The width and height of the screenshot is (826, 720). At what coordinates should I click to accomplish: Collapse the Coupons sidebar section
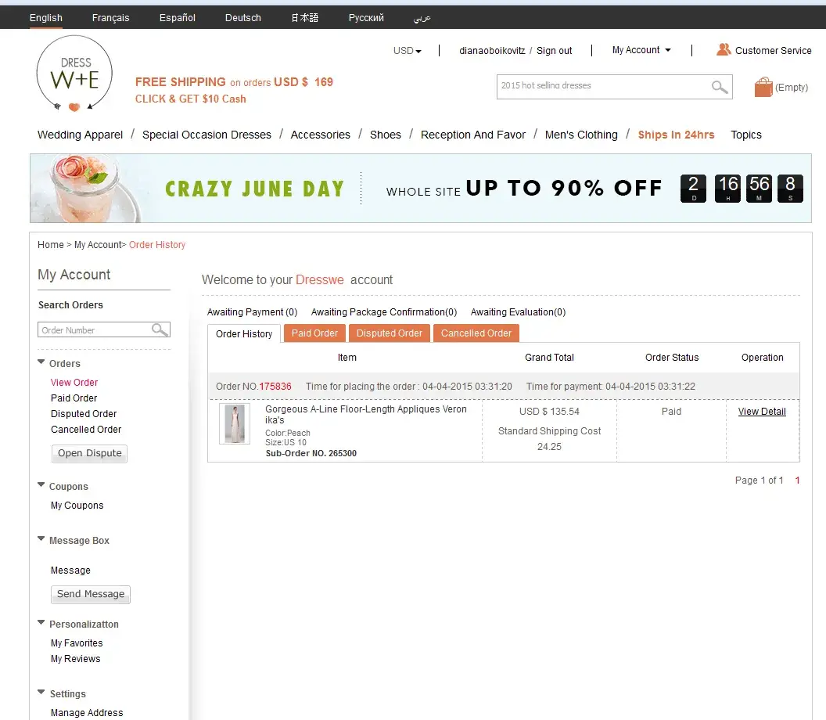41,485
